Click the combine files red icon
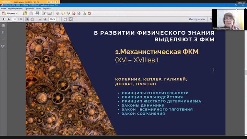Screen dimensions: 247x139 90,14
